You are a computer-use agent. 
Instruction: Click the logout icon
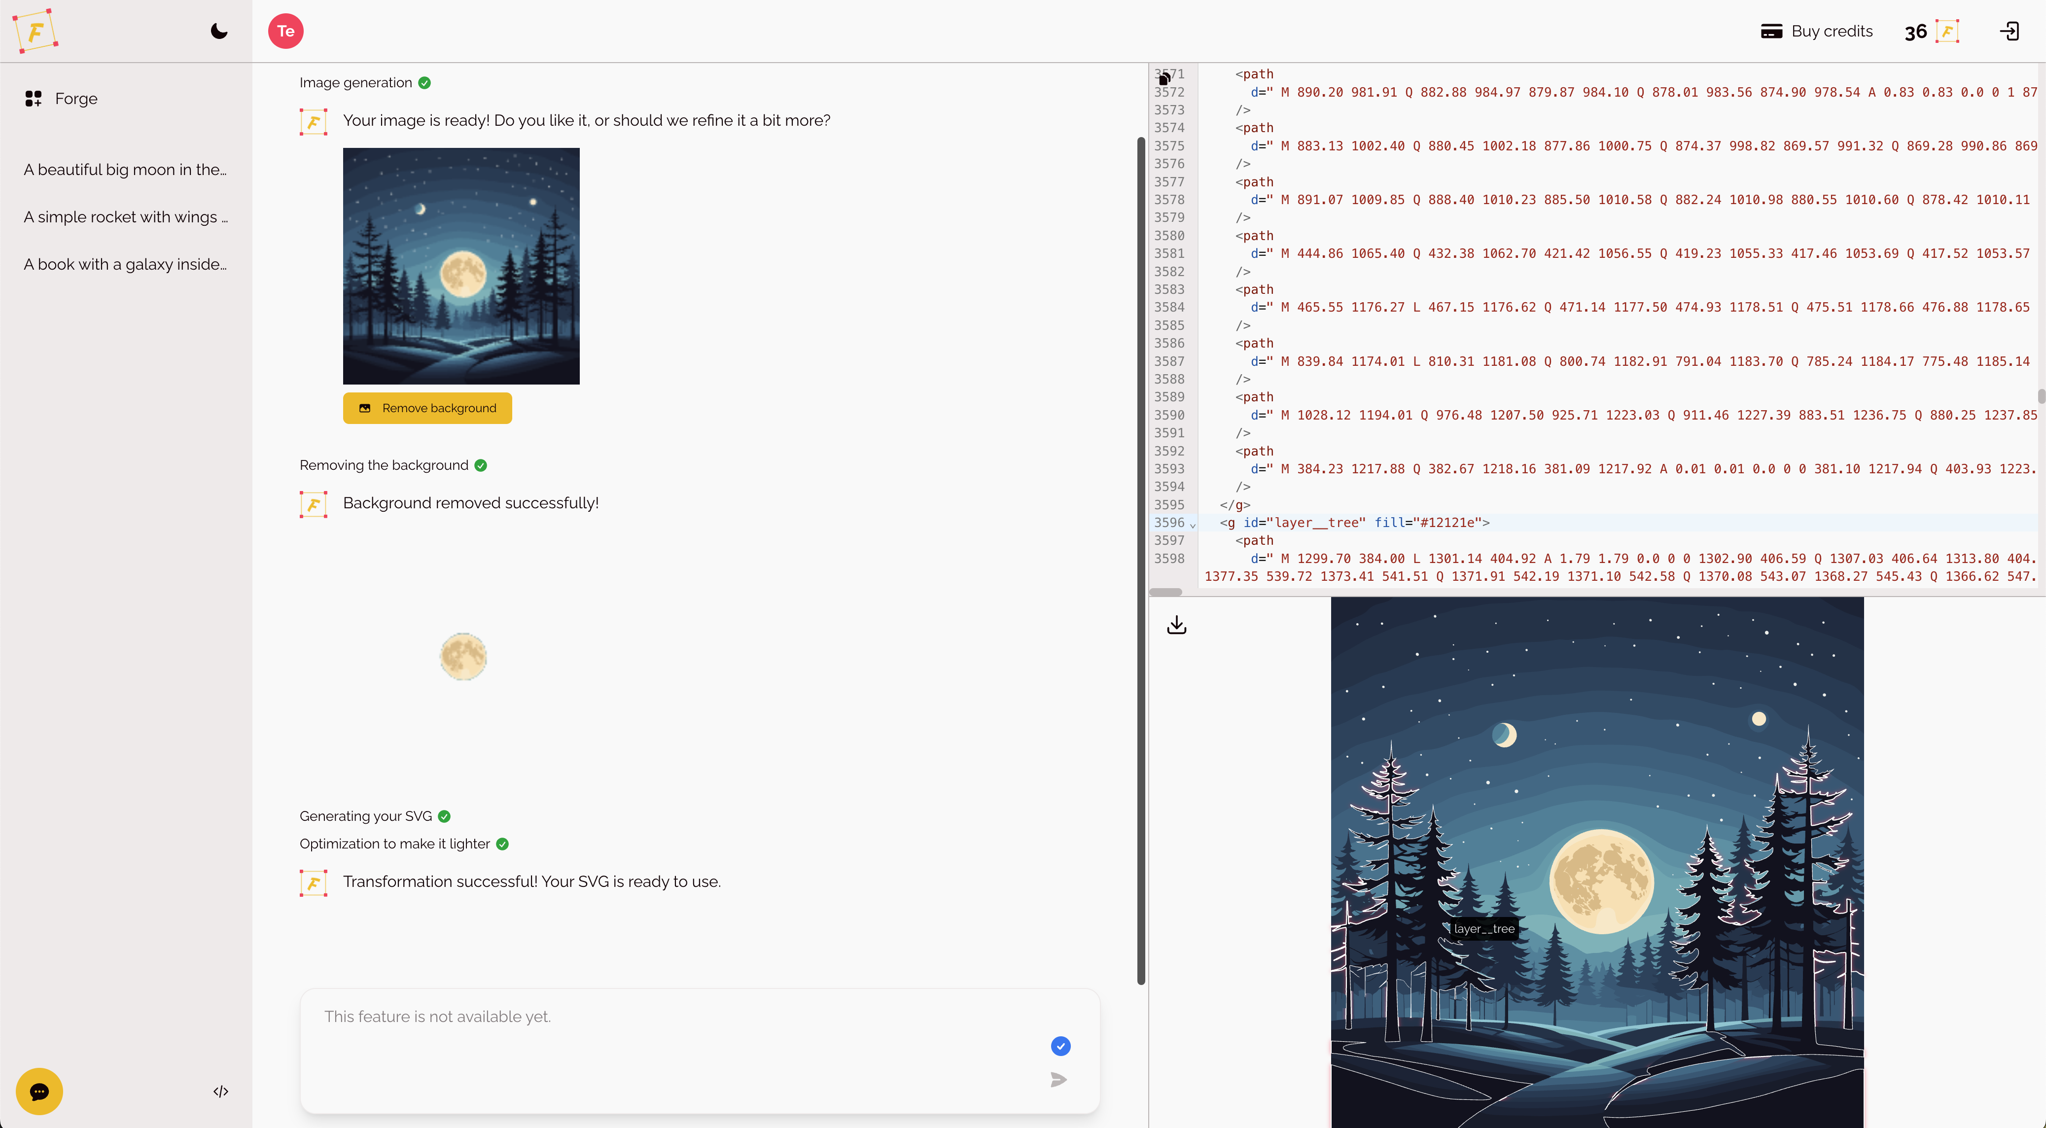(x=2010, y=31)
